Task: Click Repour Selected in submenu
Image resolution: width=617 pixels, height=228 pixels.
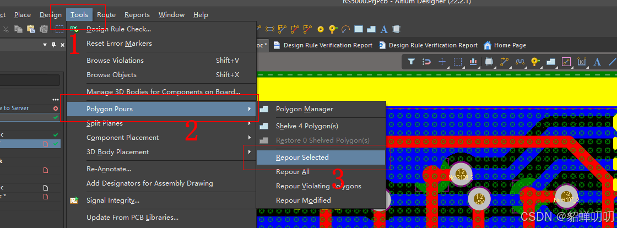Action: (x=321, y=158)
